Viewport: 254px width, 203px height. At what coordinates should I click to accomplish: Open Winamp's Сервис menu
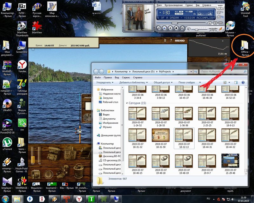[189, 5]
